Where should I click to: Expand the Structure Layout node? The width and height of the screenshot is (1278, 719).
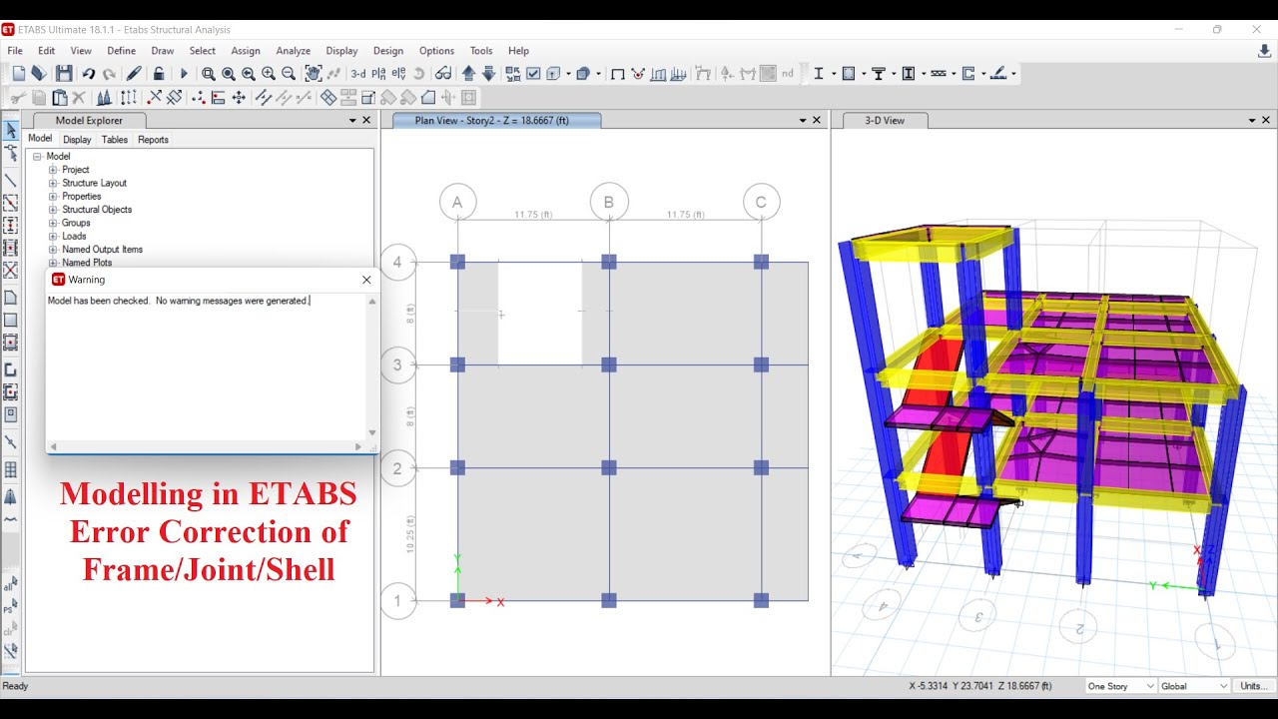pos(53,184)
